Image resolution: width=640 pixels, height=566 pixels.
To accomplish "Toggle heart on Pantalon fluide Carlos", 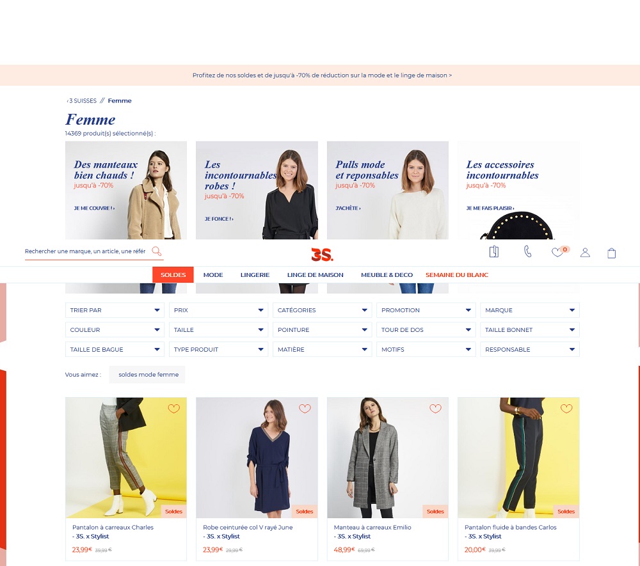I will pos(566,408).
